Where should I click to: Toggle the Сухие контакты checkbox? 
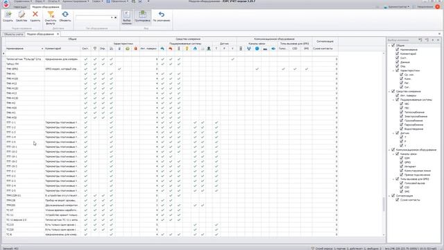[x=398, y=200]
